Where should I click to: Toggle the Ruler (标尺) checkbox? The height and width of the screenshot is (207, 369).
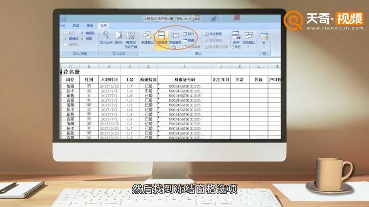[70, 33]
